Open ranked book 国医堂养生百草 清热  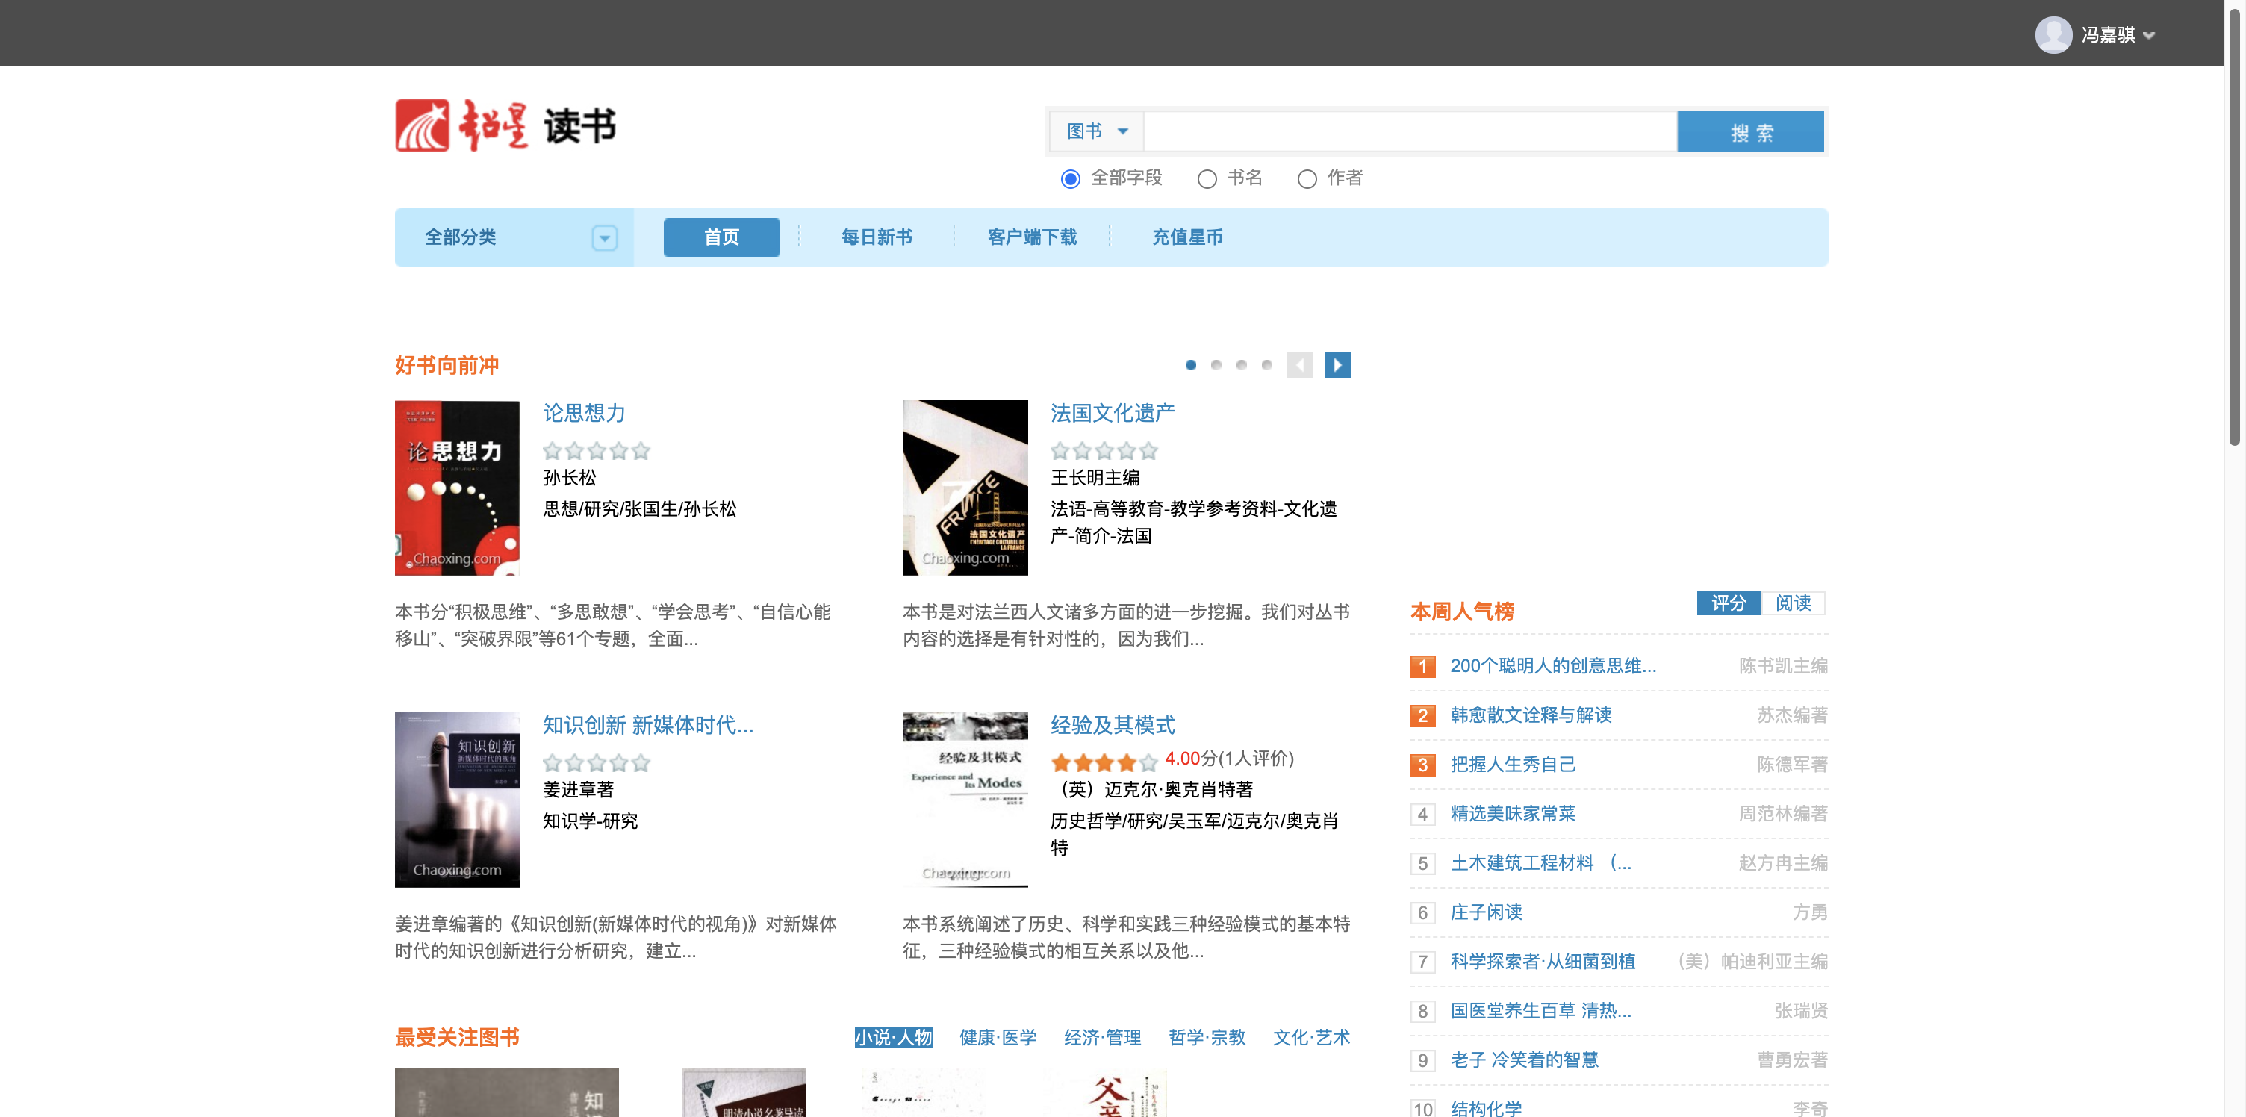point(1540,1011)
